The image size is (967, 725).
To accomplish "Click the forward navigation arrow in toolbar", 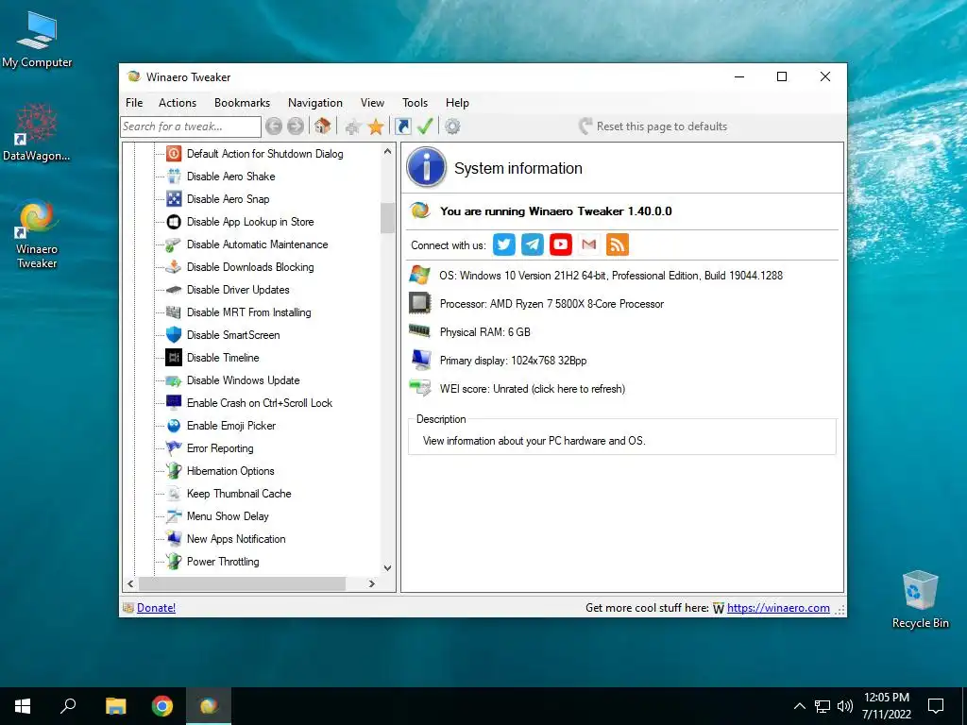I will (296, 126).
